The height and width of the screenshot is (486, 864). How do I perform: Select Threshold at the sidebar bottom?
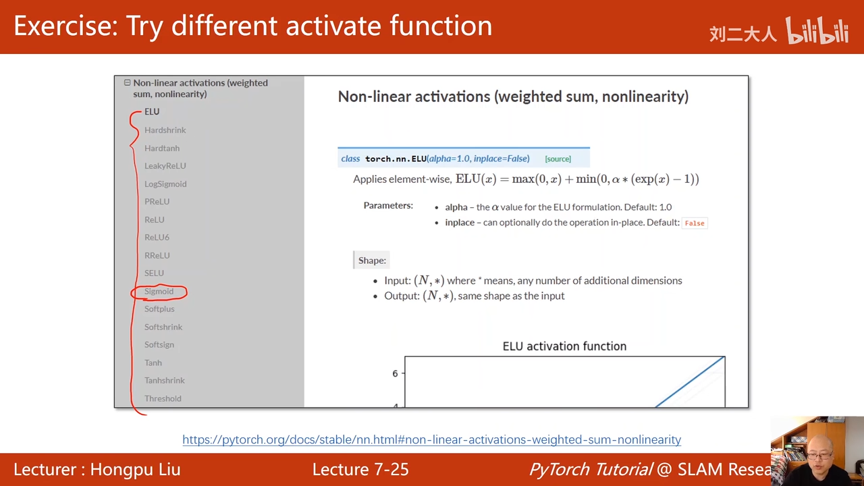click(x=163, y=399)
